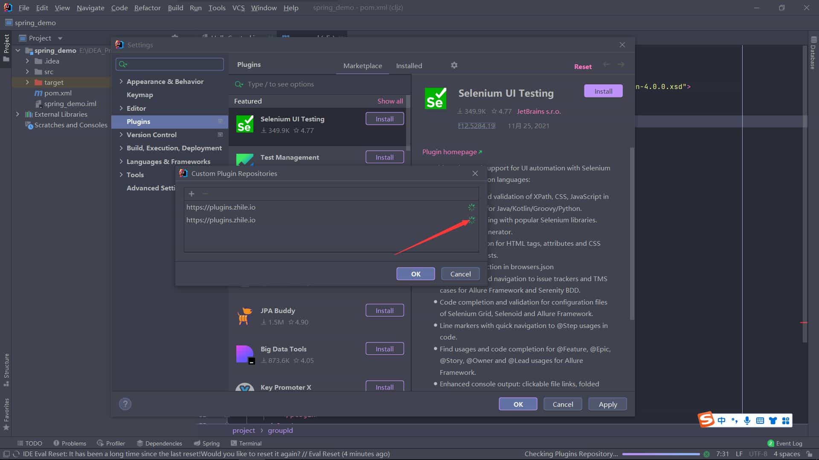
Task: Click the forward navigation arrow in Settings
Action: (621, 64)
